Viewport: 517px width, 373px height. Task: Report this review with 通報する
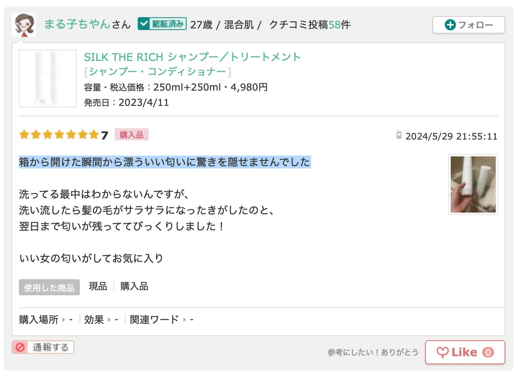(43, 347)
